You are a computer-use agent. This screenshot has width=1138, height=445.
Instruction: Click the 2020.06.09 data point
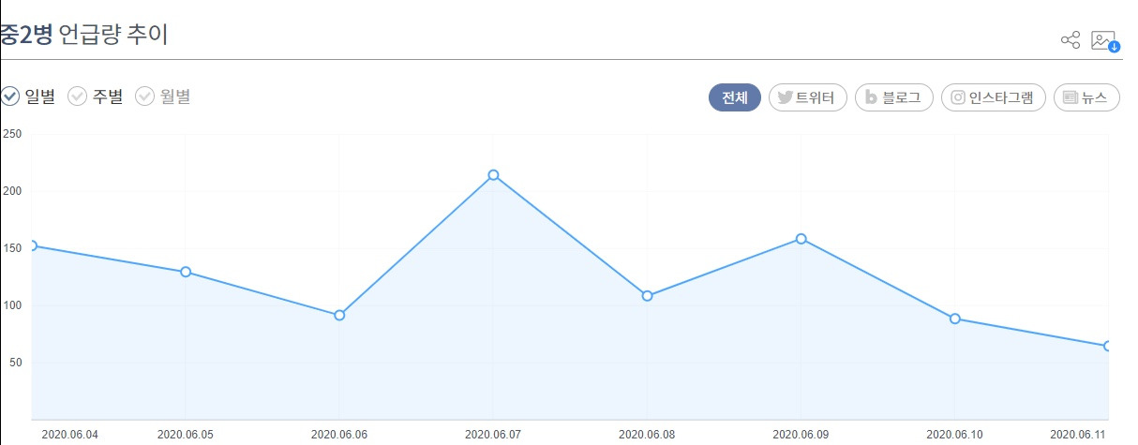[x=801, y=239]
